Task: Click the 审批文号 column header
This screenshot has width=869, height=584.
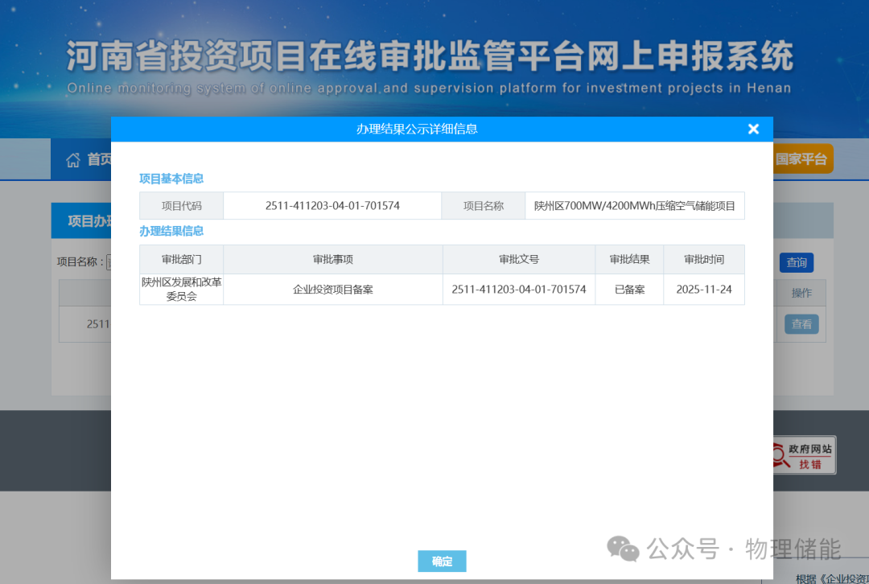Action: pos(519,260)
